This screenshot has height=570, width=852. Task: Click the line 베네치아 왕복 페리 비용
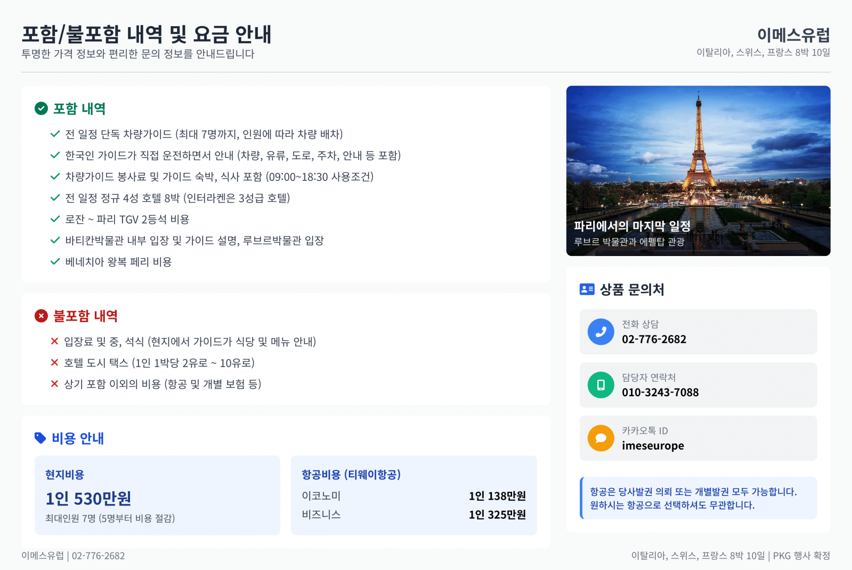tap(118, 262)
